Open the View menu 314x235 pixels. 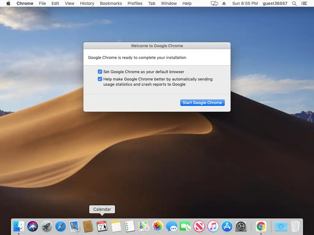[70, 3]
